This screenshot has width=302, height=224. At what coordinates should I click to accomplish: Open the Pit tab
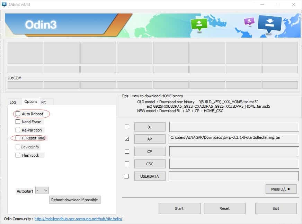pyautogui.click(x=44, y=102)
